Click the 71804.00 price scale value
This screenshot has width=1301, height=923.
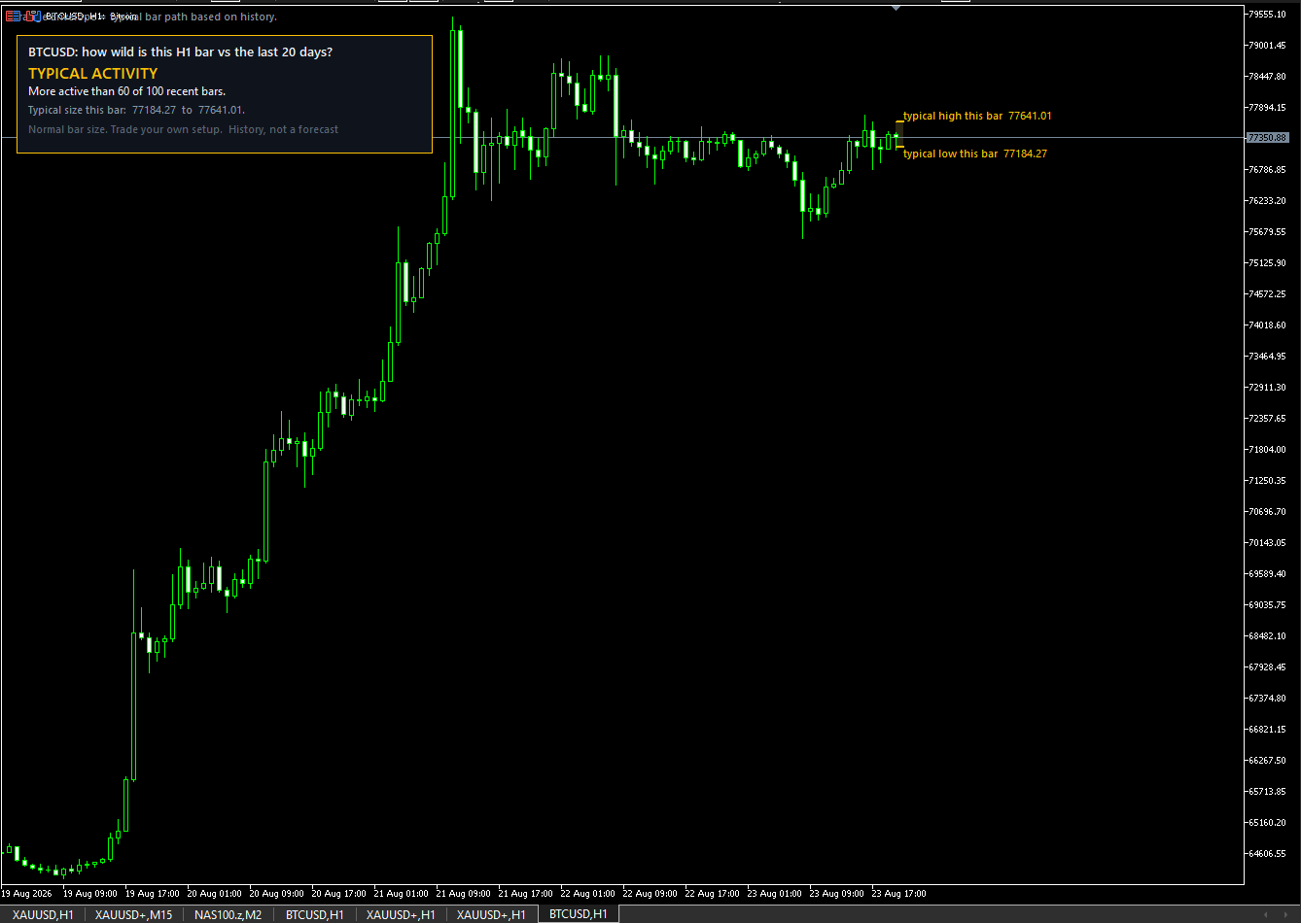click(x=1268, y=450)
